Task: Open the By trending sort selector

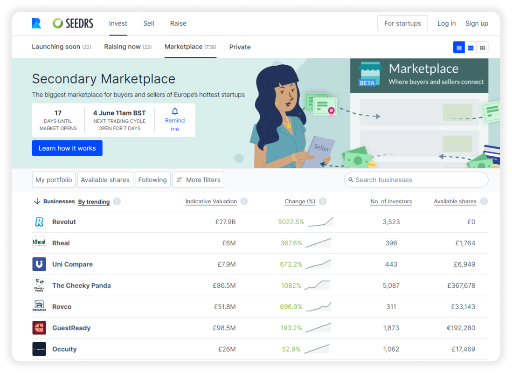Action: coord(94,201)
